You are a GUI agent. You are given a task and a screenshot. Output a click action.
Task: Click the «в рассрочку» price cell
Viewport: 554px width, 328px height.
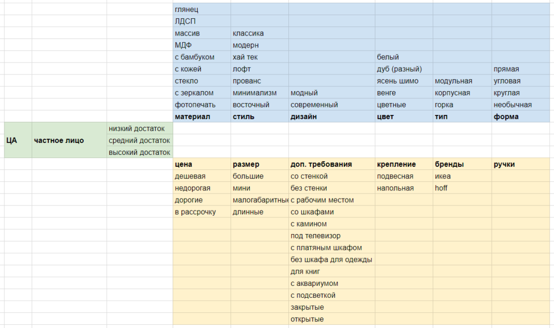[202, 211]
